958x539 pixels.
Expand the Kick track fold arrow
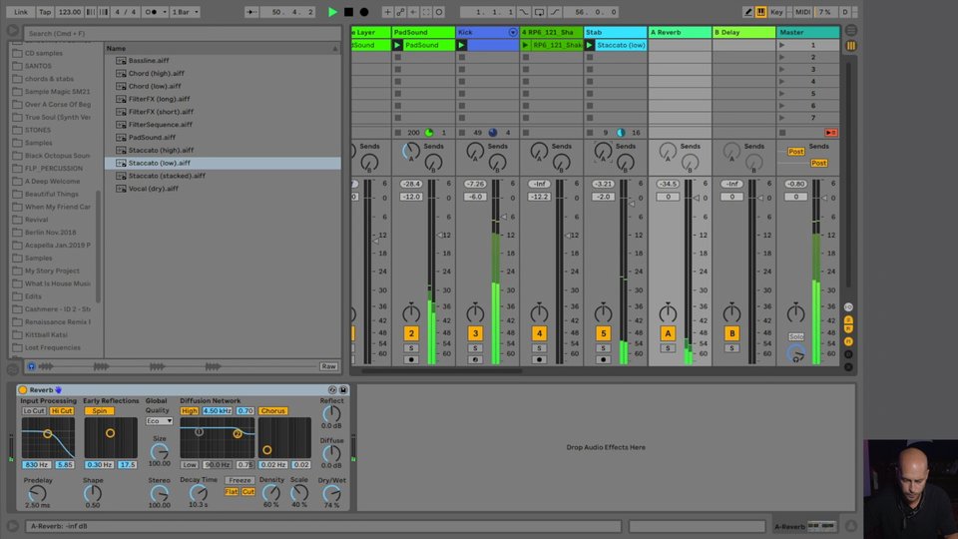(x=513, y=32)
